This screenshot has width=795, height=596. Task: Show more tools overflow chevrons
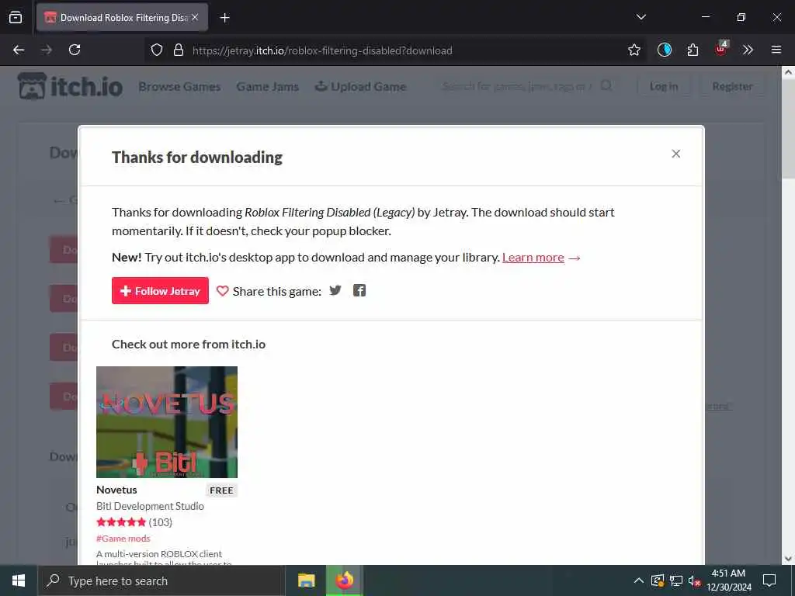click(x=748, y=50)
